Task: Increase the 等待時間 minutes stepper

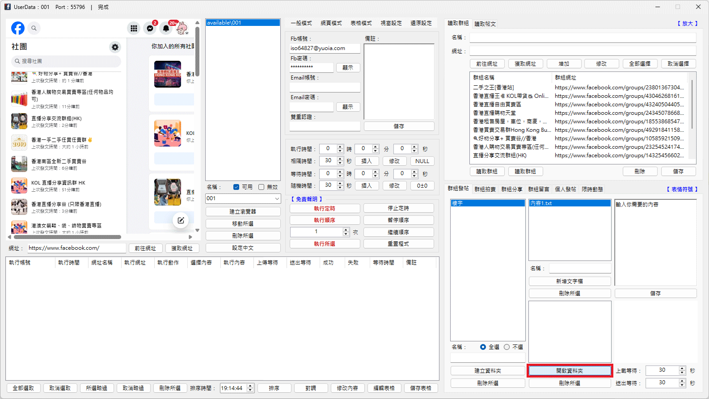Action: tap(376, 172)
